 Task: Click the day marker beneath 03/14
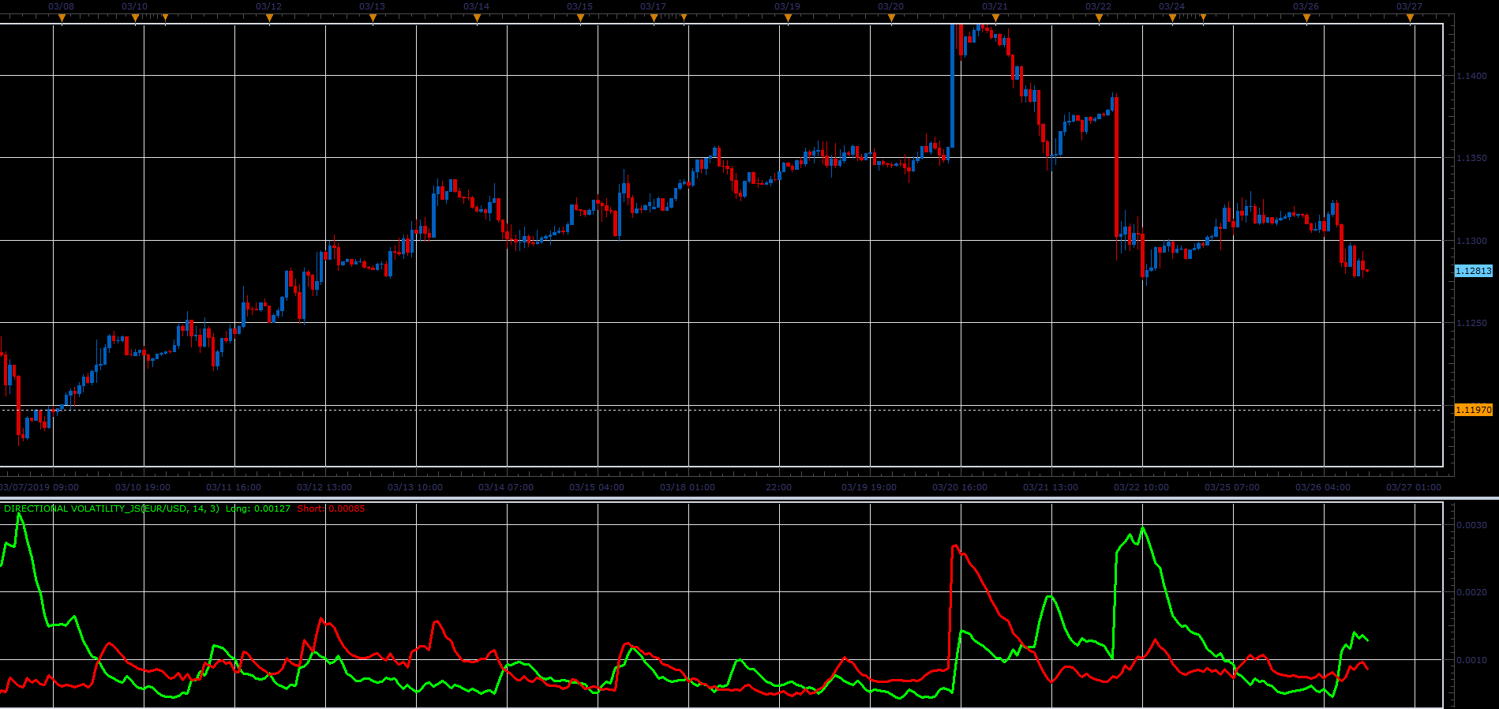477,17
